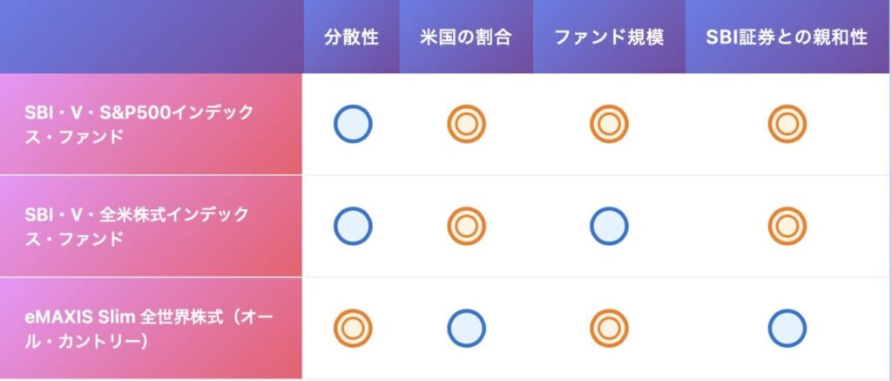Click the orange double circle for S&P500 ファンド規模
Screen dimensions: 892x381
pos(609,124)
